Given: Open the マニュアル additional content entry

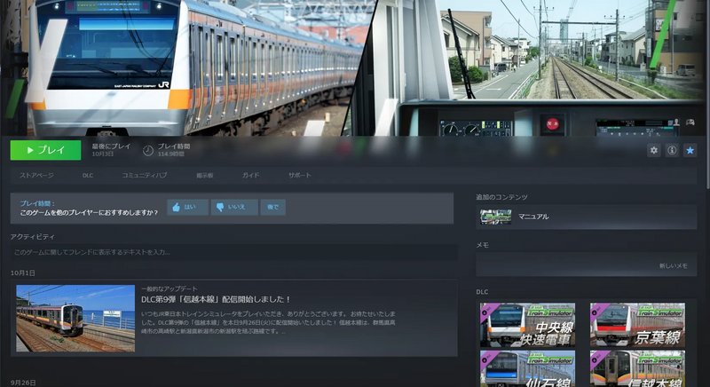Looking at the screenshot, I should tap(586, 217).
